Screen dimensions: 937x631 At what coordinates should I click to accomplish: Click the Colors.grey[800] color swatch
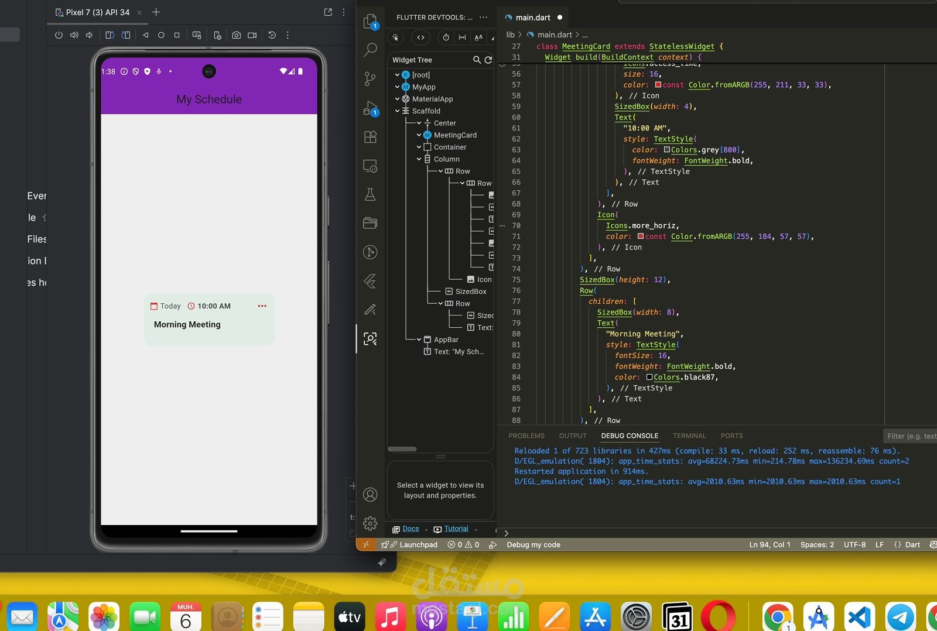pos(666,150)
